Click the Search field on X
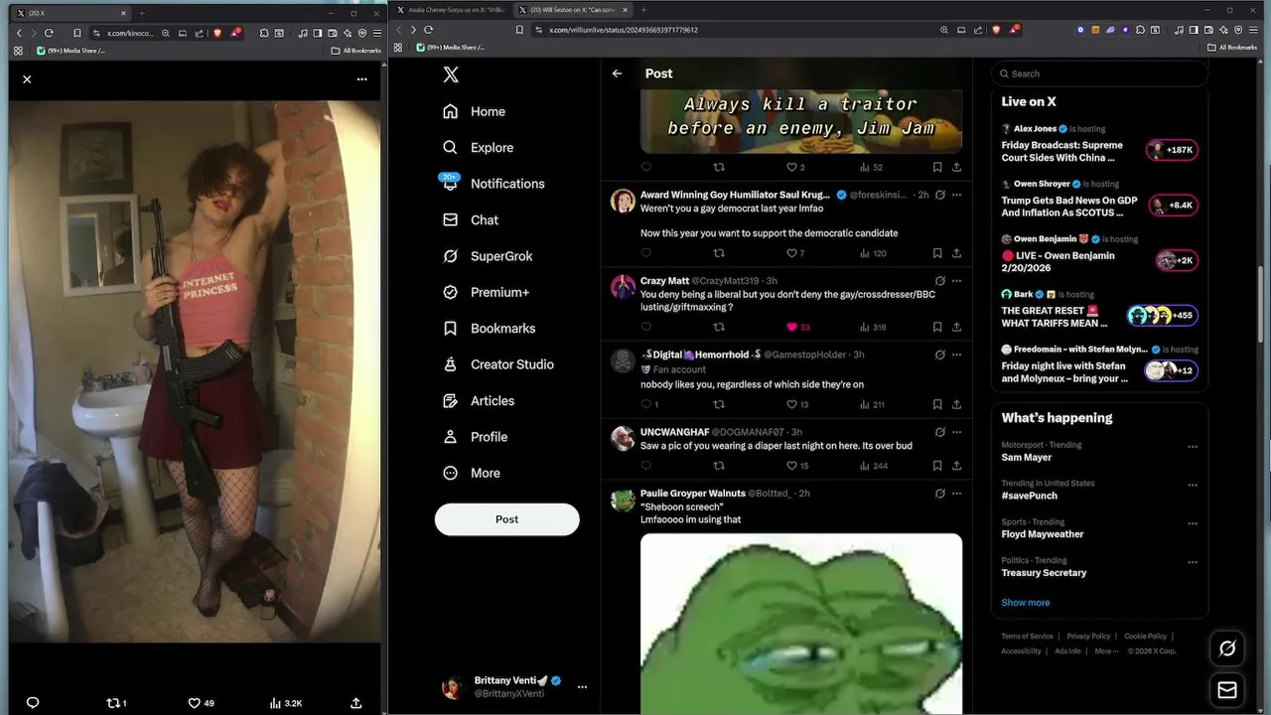 [1099, 73]
